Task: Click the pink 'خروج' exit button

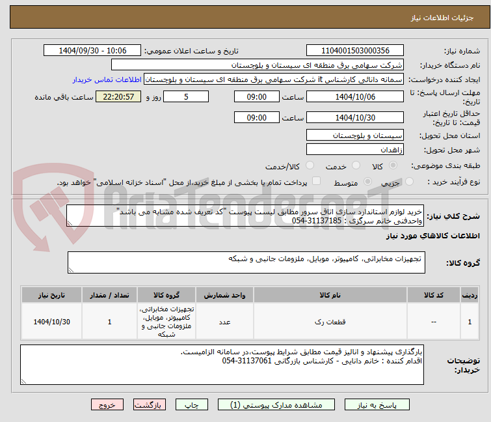Action: pyautogui.click(x=107, y=404)
